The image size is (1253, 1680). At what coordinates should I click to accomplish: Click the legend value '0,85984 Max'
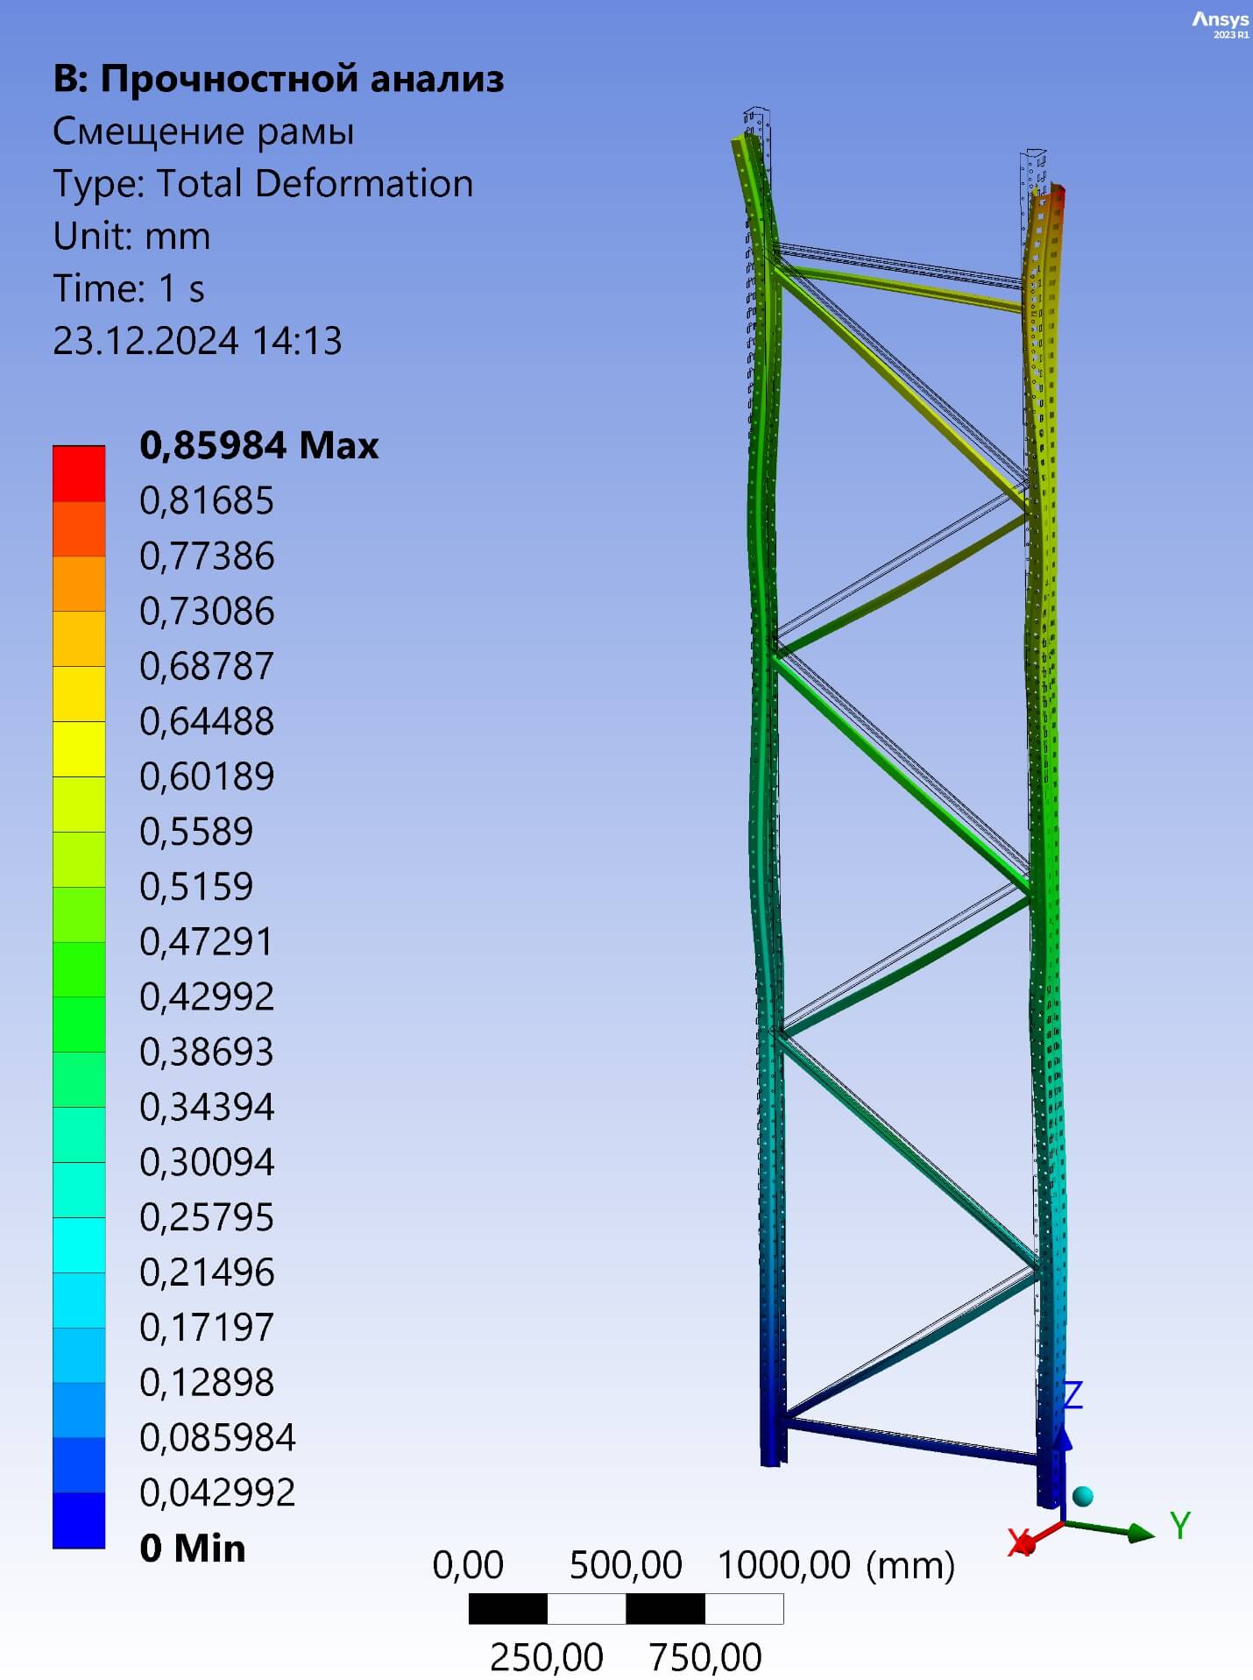click(259, 446)
